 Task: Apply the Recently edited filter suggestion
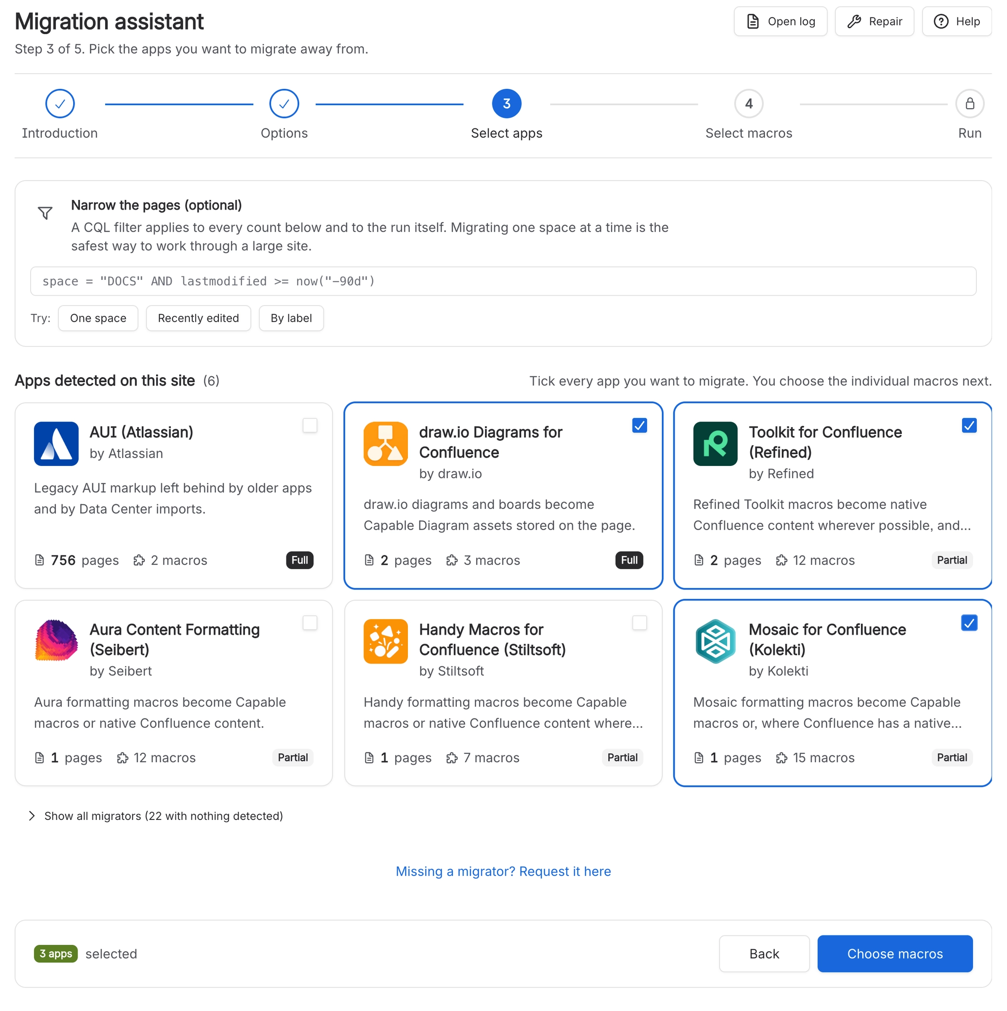(199, 318)
